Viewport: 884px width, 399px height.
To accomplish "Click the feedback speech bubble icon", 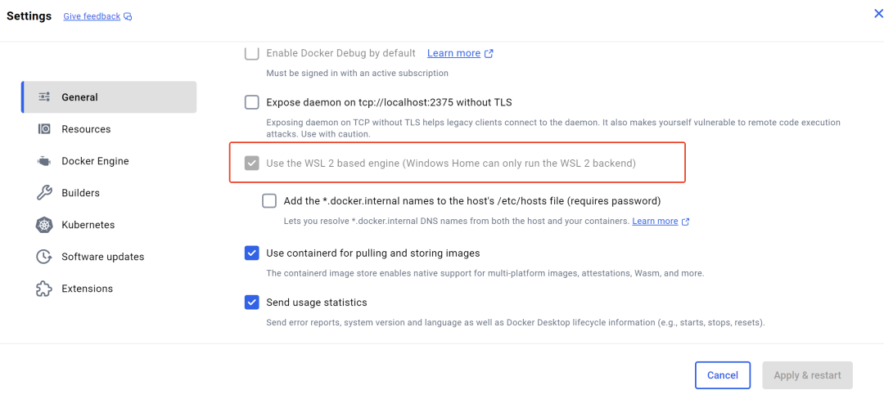I will [128, 17].
